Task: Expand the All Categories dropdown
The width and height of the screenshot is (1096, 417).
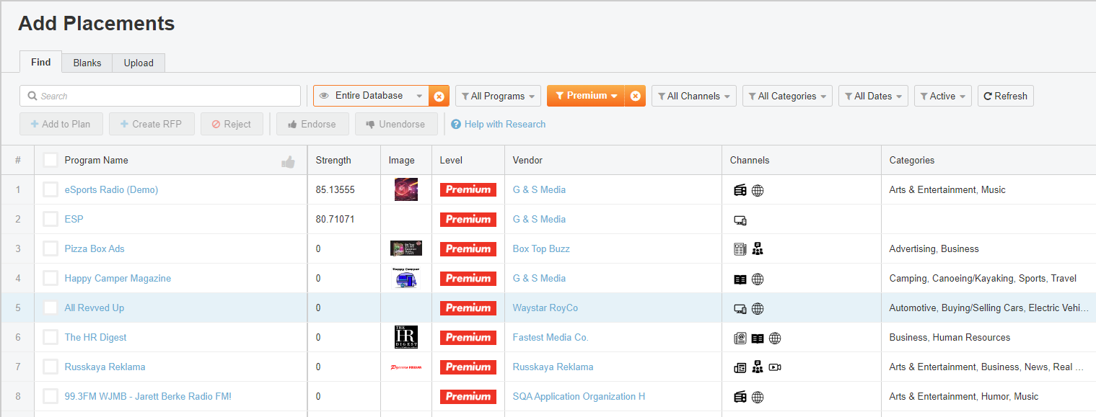Action: (x=786, y=96)
